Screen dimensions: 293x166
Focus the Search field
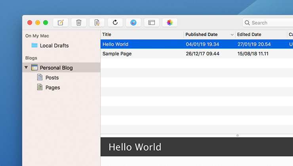[268, 23]
